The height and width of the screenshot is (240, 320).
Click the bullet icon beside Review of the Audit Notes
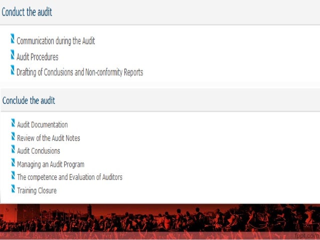click(x=13, y=136)
